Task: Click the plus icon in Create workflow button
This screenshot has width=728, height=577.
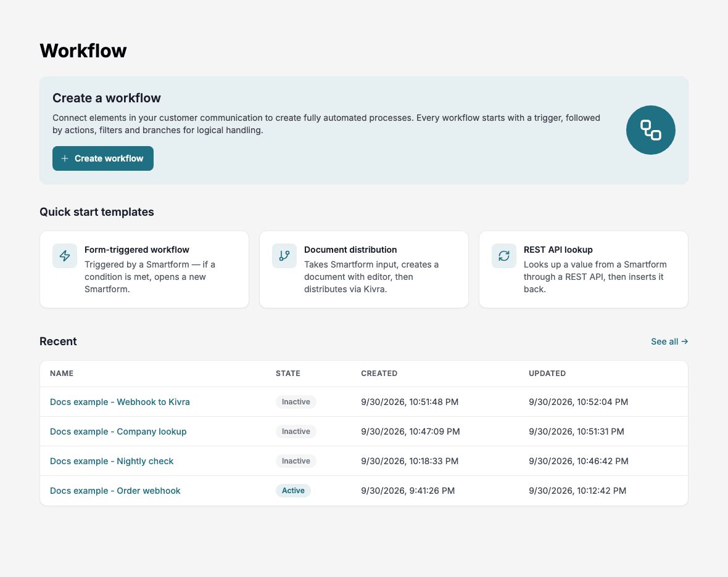Action: [65, 158]
